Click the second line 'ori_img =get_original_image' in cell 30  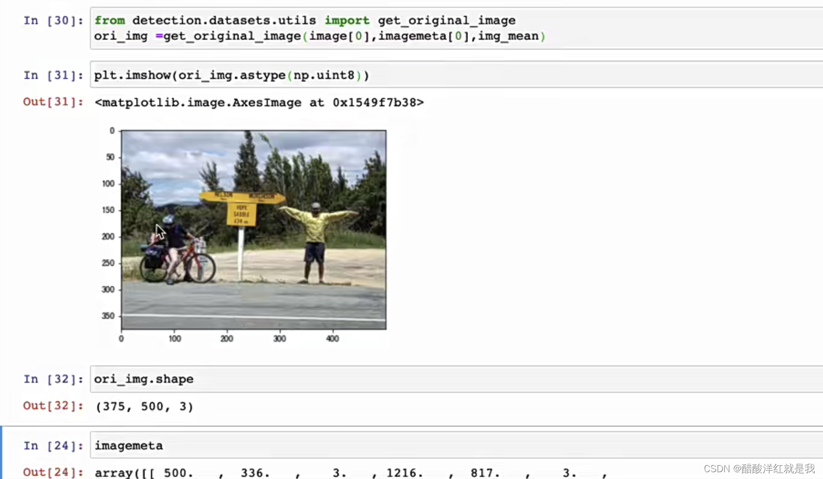(x=320, y=36)
